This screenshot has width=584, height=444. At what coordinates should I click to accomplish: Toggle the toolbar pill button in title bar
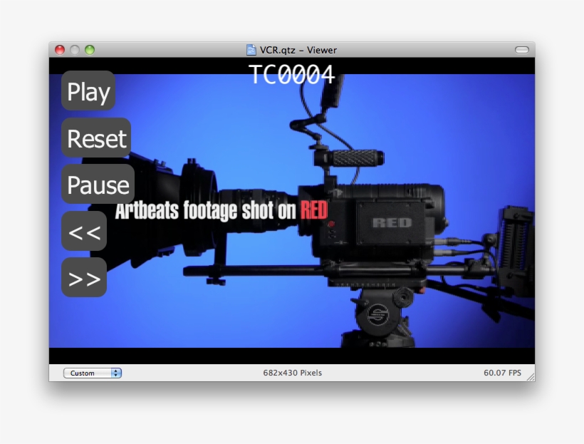coord(522,50)
